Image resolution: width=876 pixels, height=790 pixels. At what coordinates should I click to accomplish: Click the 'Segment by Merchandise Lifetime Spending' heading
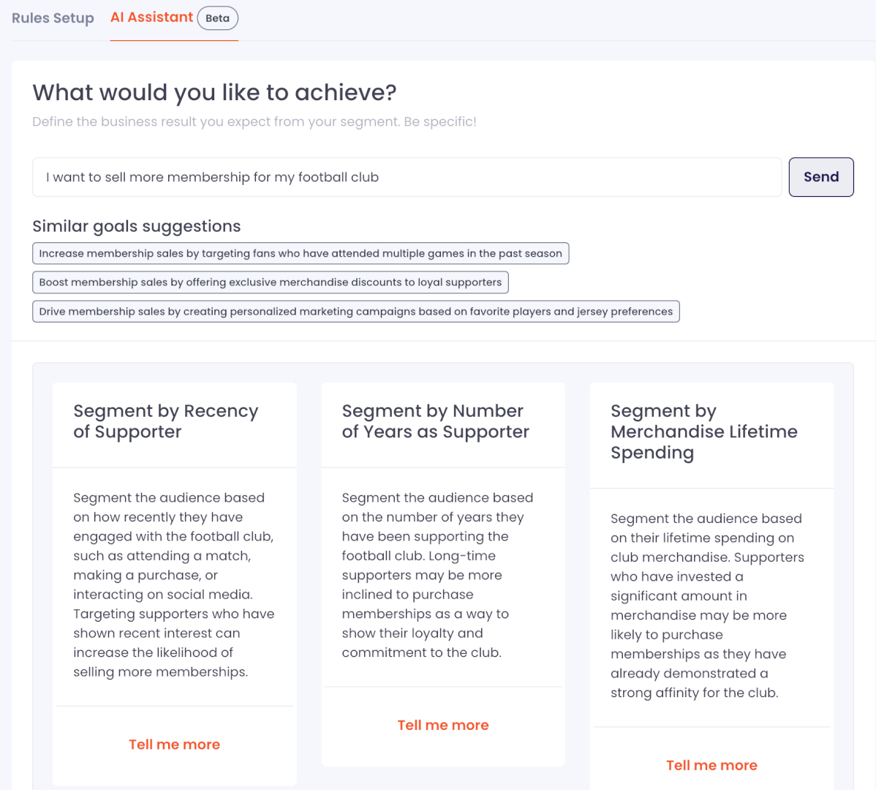[704, 432]
